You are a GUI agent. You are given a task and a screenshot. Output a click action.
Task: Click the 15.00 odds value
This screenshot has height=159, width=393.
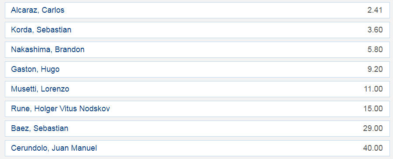(373, 109)
